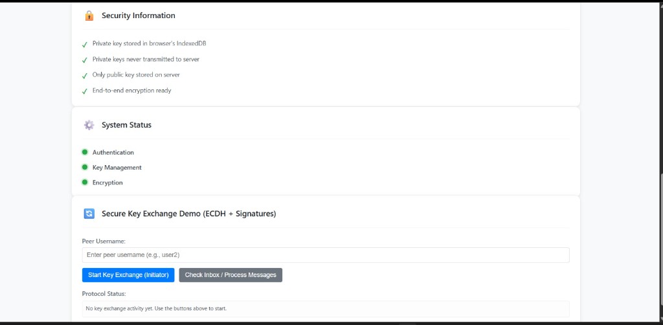Click the green dot beside Encryption

tap(85, 183)
